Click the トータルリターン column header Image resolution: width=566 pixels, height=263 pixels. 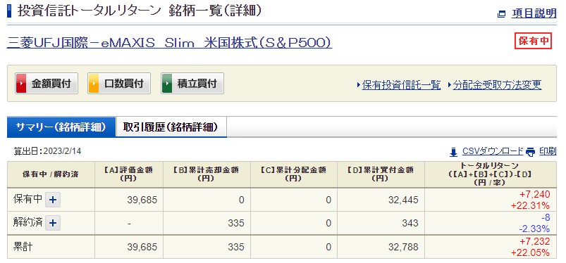[x=491, y=174]
